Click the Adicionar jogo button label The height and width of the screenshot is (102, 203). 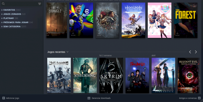click(x=13, y=98)
